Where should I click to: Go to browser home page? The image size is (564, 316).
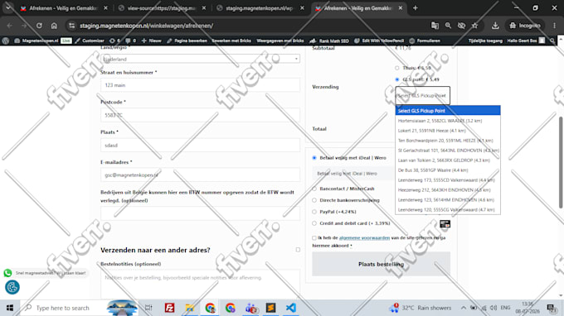54,26
